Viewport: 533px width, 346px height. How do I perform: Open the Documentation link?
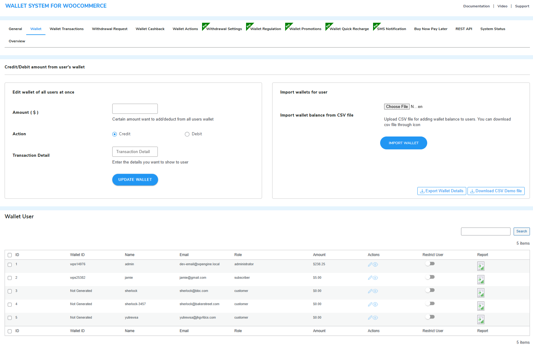click(476, 6)
